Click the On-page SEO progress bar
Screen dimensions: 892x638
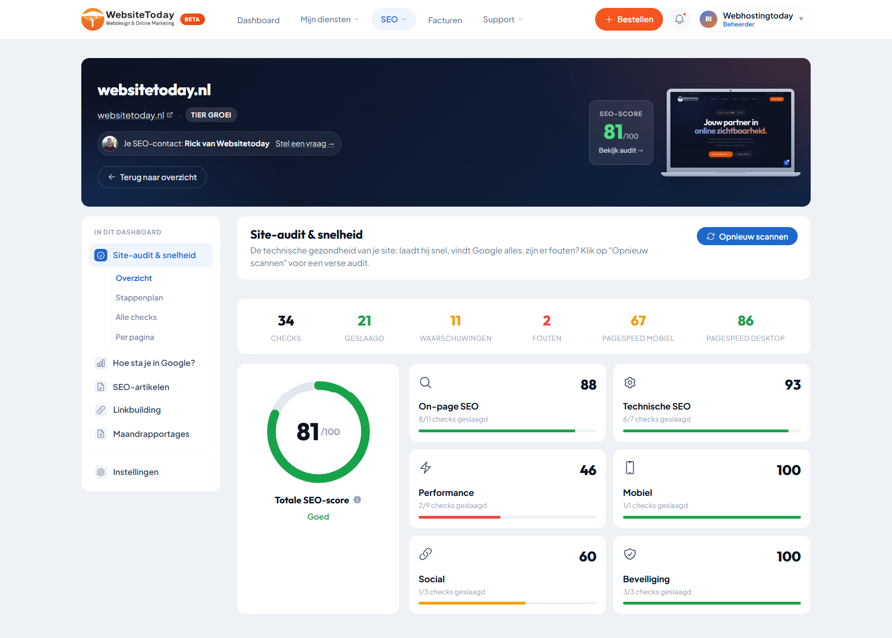click(x=507, y=431)
